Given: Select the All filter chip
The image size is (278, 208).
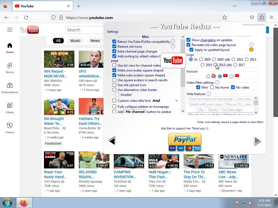Looking at the screenshot, I should click(58, 41).
